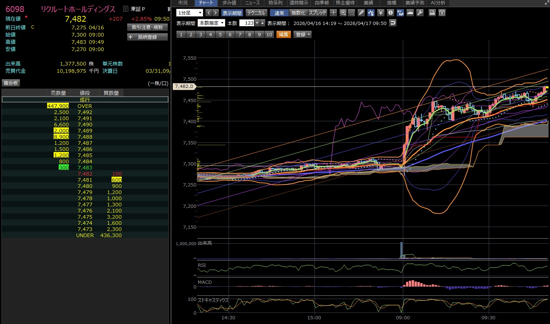This screenshot has height=324, width=550.
Task: Open the 1分足 timeframe dropdown
Action: (x=189, y=13)
